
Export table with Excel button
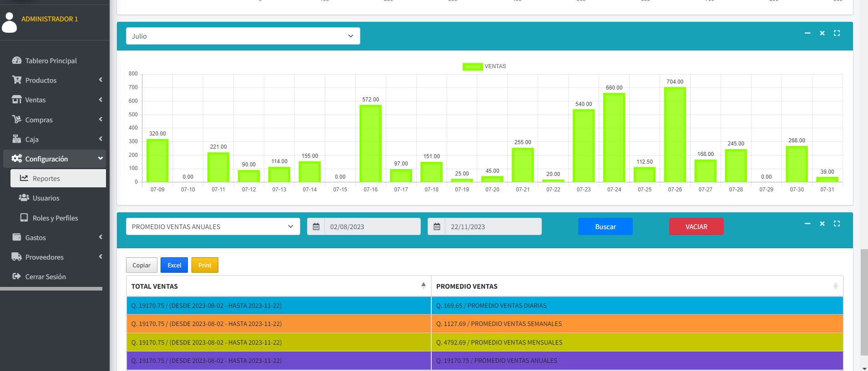(x=174, y=265)
